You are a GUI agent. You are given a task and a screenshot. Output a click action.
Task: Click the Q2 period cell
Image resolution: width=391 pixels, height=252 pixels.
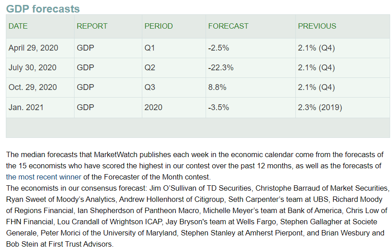pos(174,68)
